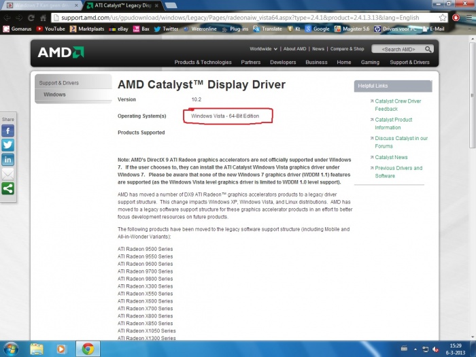Screen dimensions: 476x357
Task: Open the Translate bookmark
Action: (268, 29)
